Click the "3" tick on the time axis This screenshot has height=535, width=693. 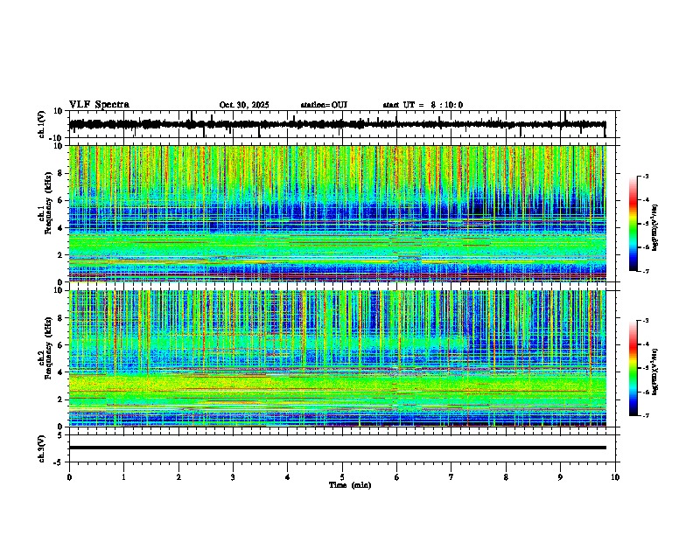pyautogui.click(x=233, y=477)
